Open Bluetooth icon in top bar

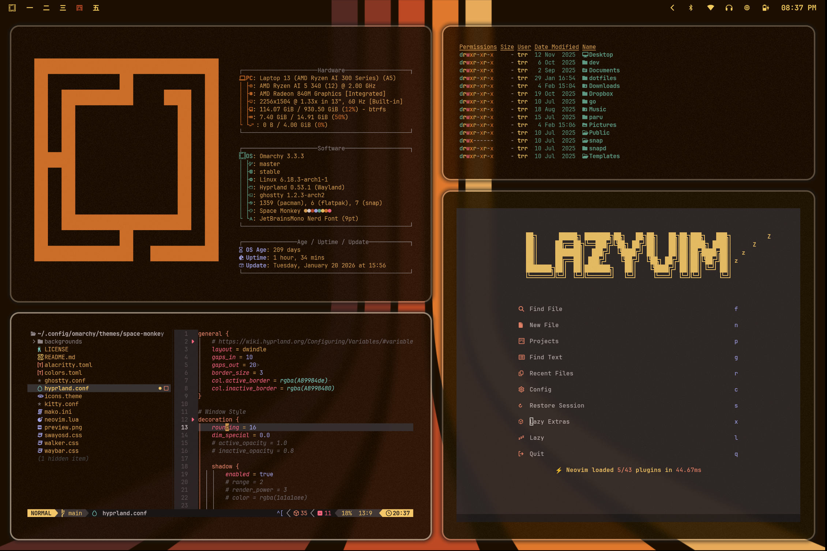[x=691, y=8]
